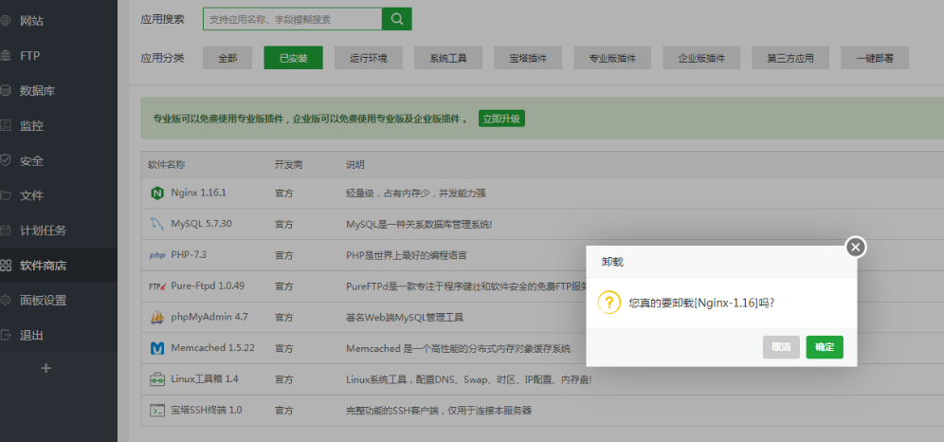This screenshot has width=944, height=442.
Task: Click the FTP icon in sidebar
Action: point(6,56)
